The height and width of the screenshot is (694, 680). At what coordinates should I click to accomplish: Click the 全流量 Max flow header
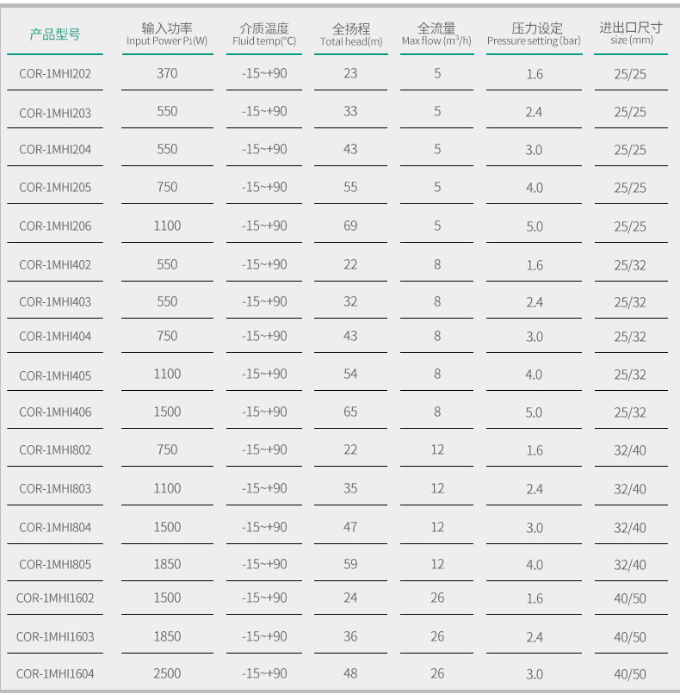[x=436, y=34]
